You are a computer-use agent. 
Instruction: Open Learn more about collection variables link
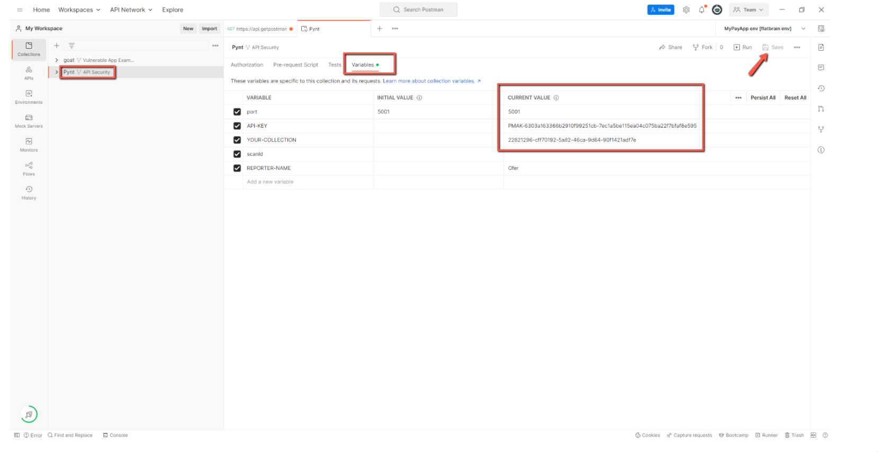point(429,81)
